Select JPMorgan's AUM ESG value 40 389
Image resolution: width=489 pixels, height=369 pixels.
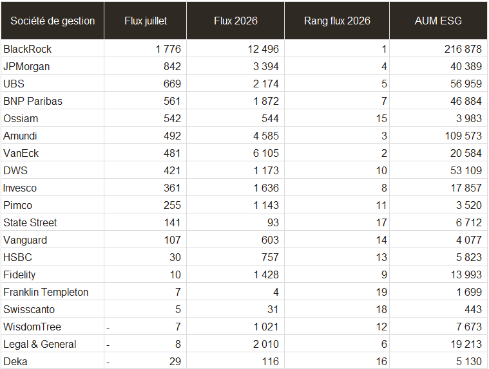click(466, 66)
